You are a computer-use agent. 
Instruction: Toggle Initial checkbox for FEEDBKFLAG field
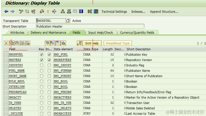(x=49, y=92)
